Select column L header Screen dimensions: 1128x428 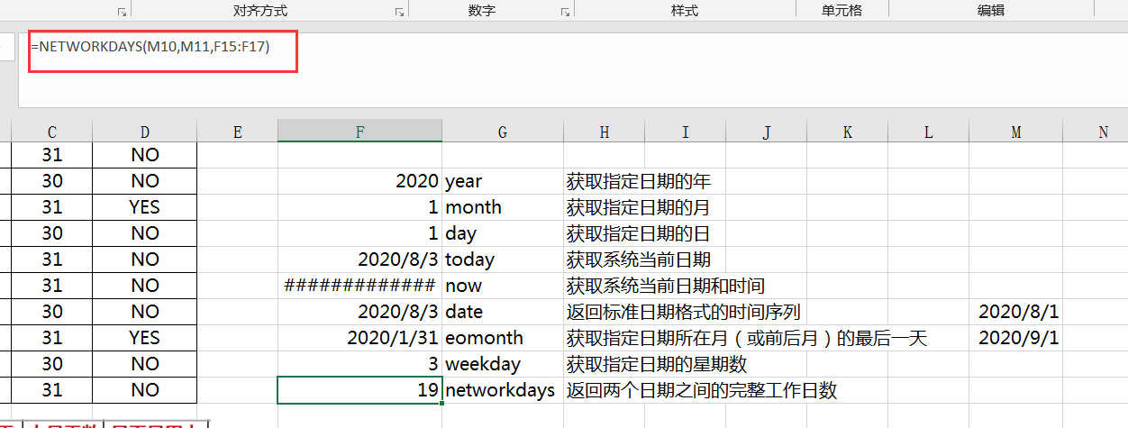click(x=928, y=132)
